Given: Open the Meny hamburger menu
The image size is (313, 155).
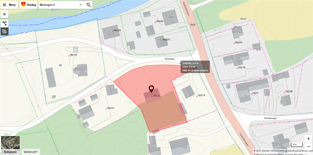Looking at the screenshot, I should (x=9, y=5).
